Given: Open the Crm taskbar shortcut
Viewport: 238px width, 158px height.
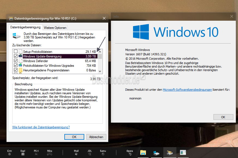Looking at the screenshot, I should 10,153.
